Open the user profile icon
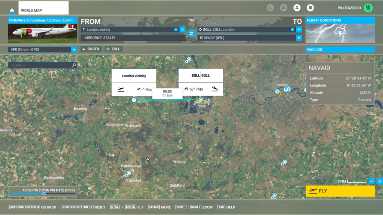 click(x=297, y=8)
